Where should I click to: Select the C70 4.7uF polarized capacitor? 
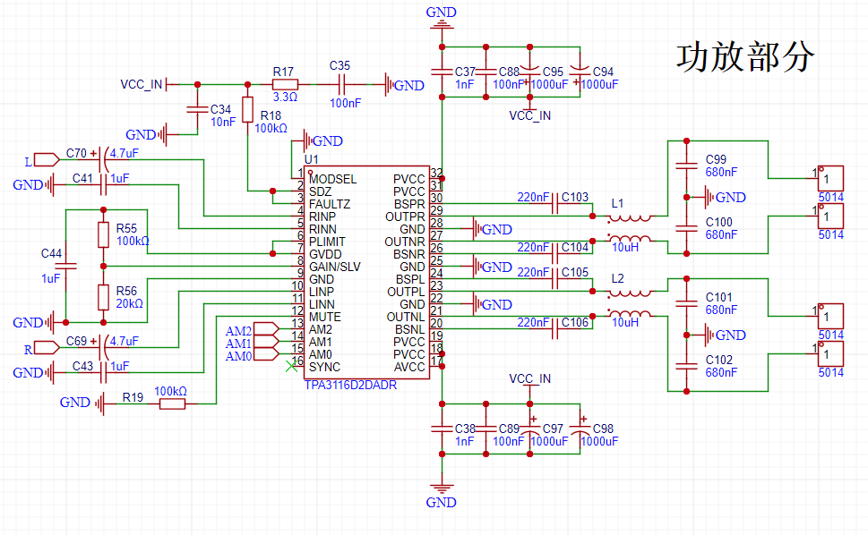click(x=107, y=160)
